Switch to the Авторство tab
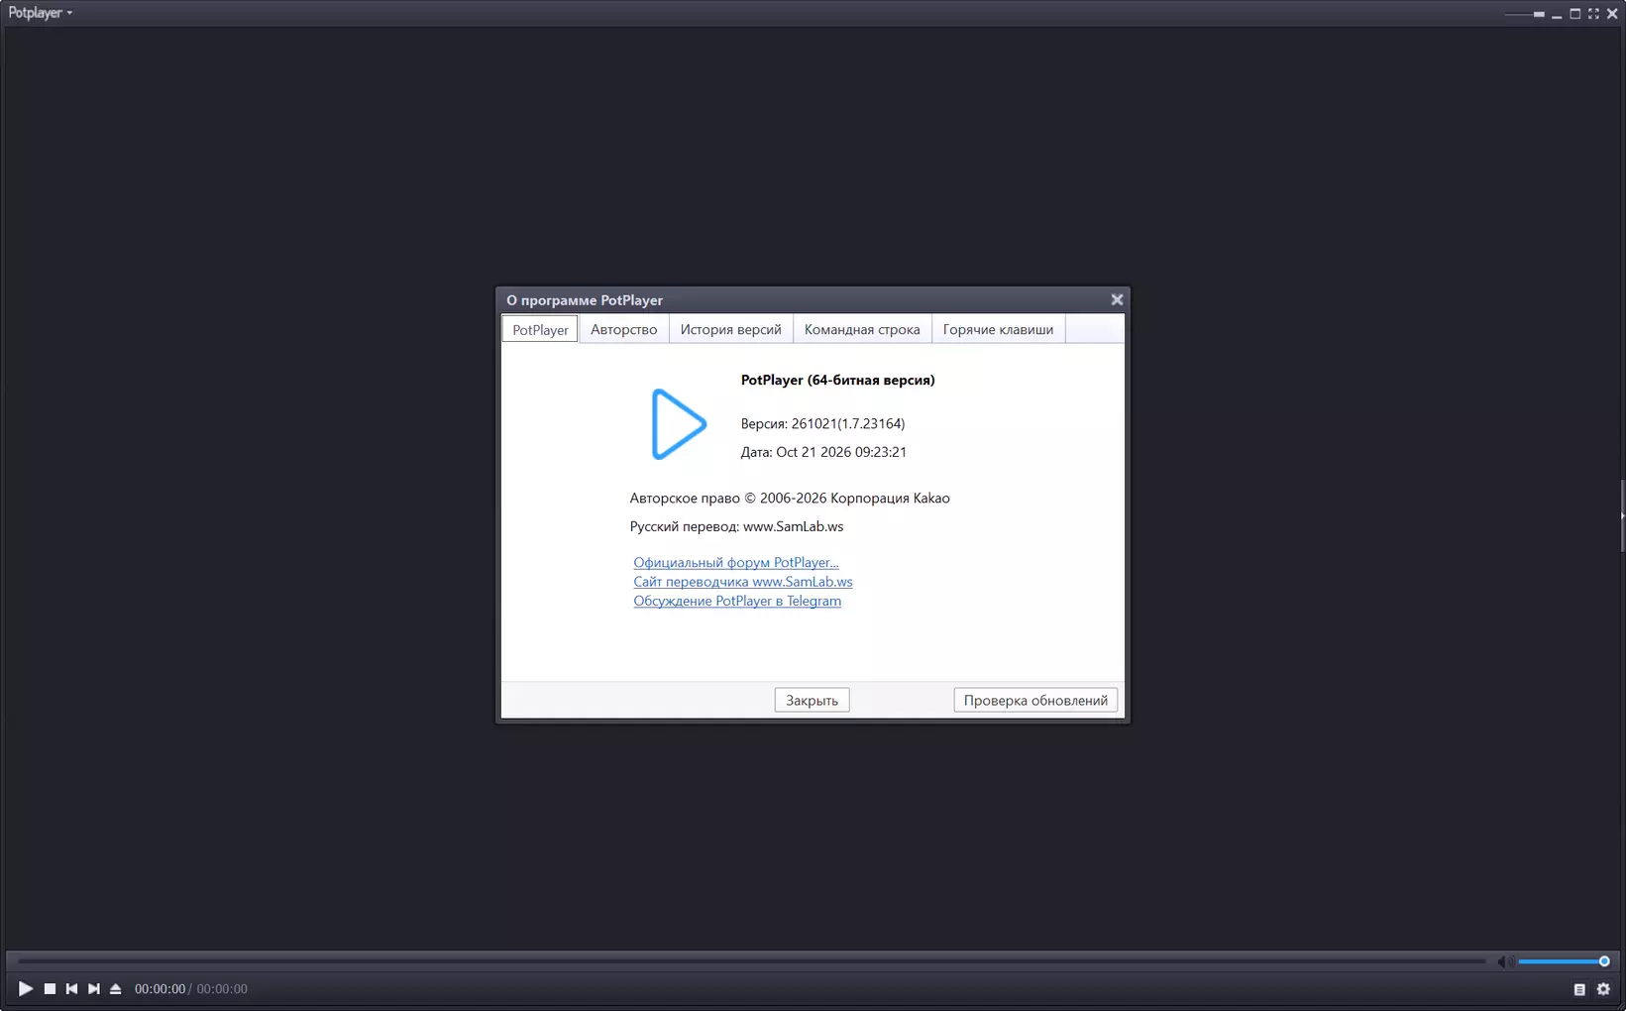This screenshot has width=1626, height=1011. pyautogui.click(x=623, y=329)
